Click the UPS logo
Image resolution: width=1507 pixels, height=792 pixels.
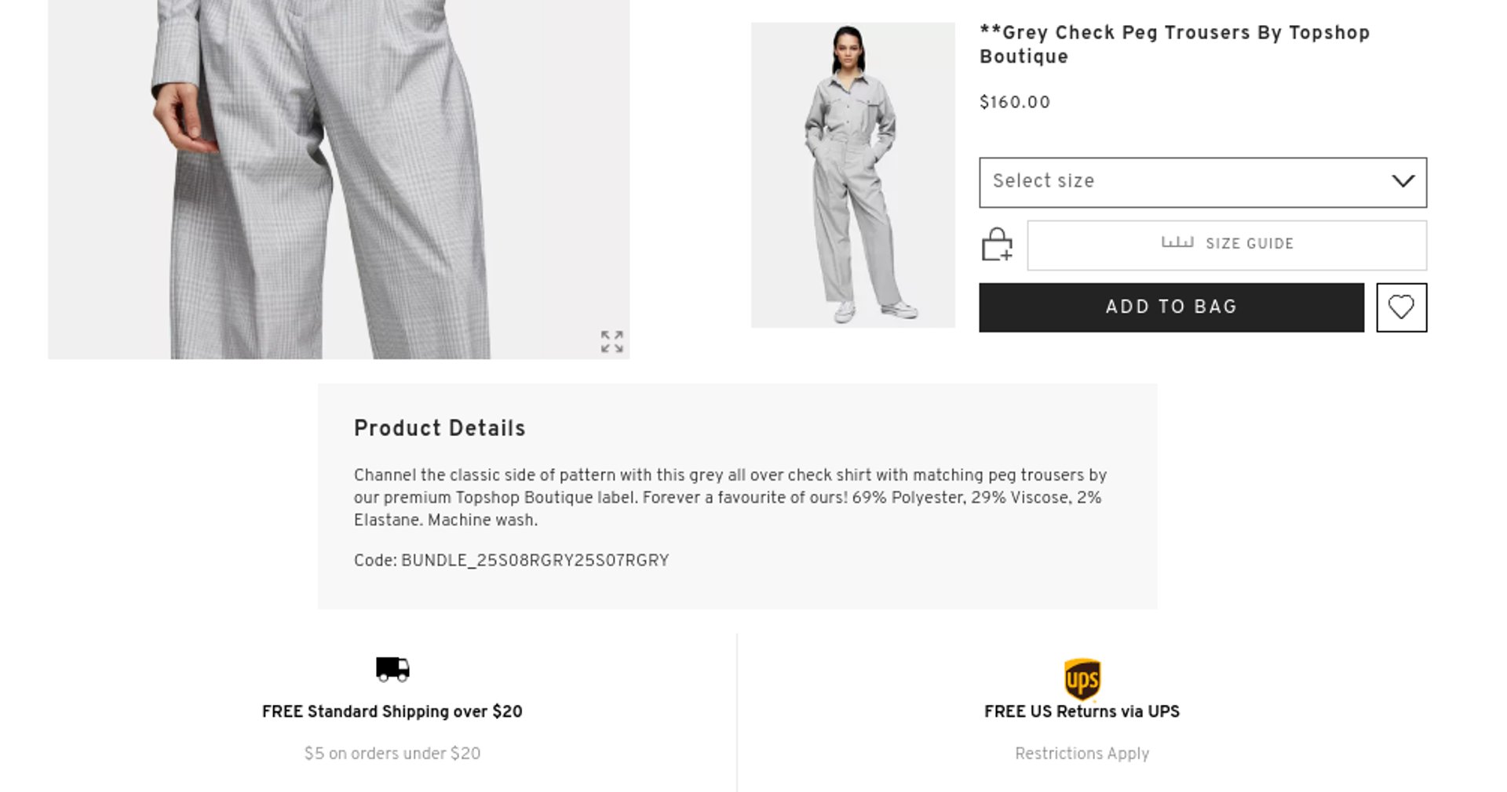pyautogui.click(x=1082, y=679)
